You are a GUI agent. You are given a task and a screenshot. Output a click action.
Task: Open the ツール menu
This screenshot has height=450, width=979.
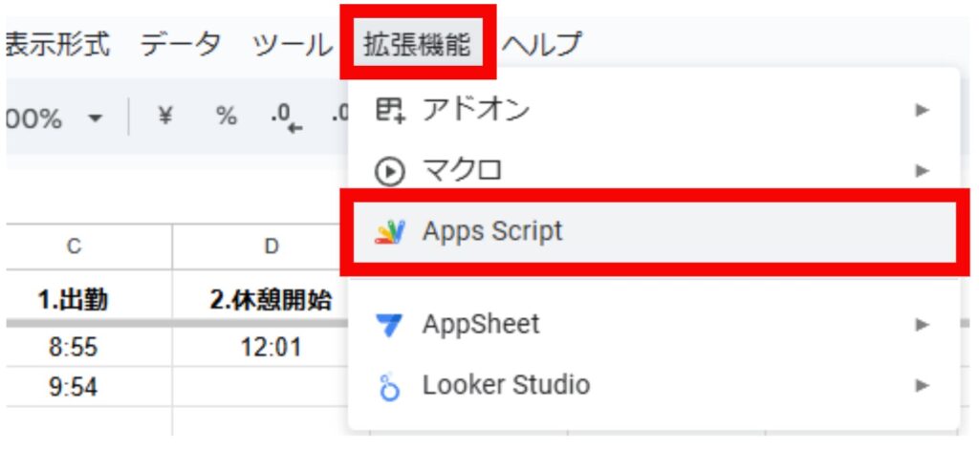click(x=293, y=44)
